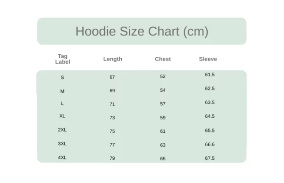Select the L size row label

pos(62,104)
